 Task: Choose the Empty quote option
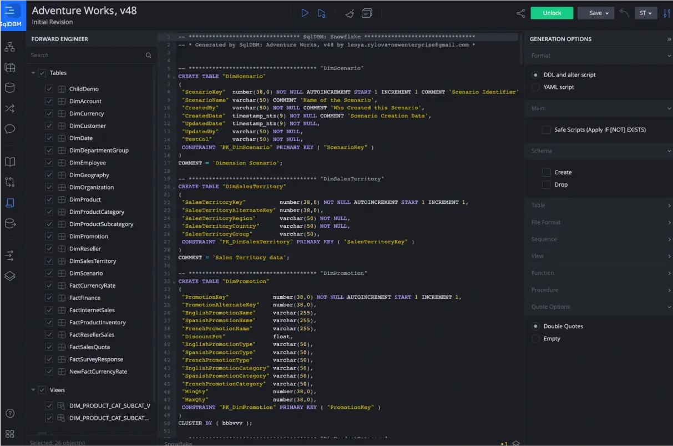[535, 338]
